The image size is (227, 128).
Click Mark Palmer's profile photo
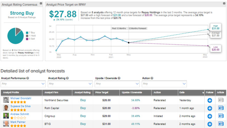pyautogui.click(x=6, y=124)
